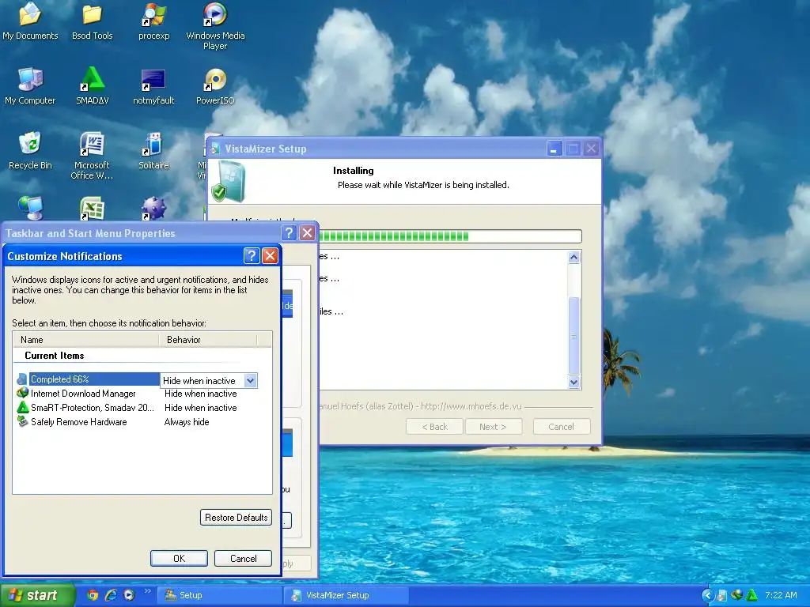Select the Excel desktop shortcut icon
The height and width of the screenshot is (607, 810).
pyautogui.click(x=93, y=209)
